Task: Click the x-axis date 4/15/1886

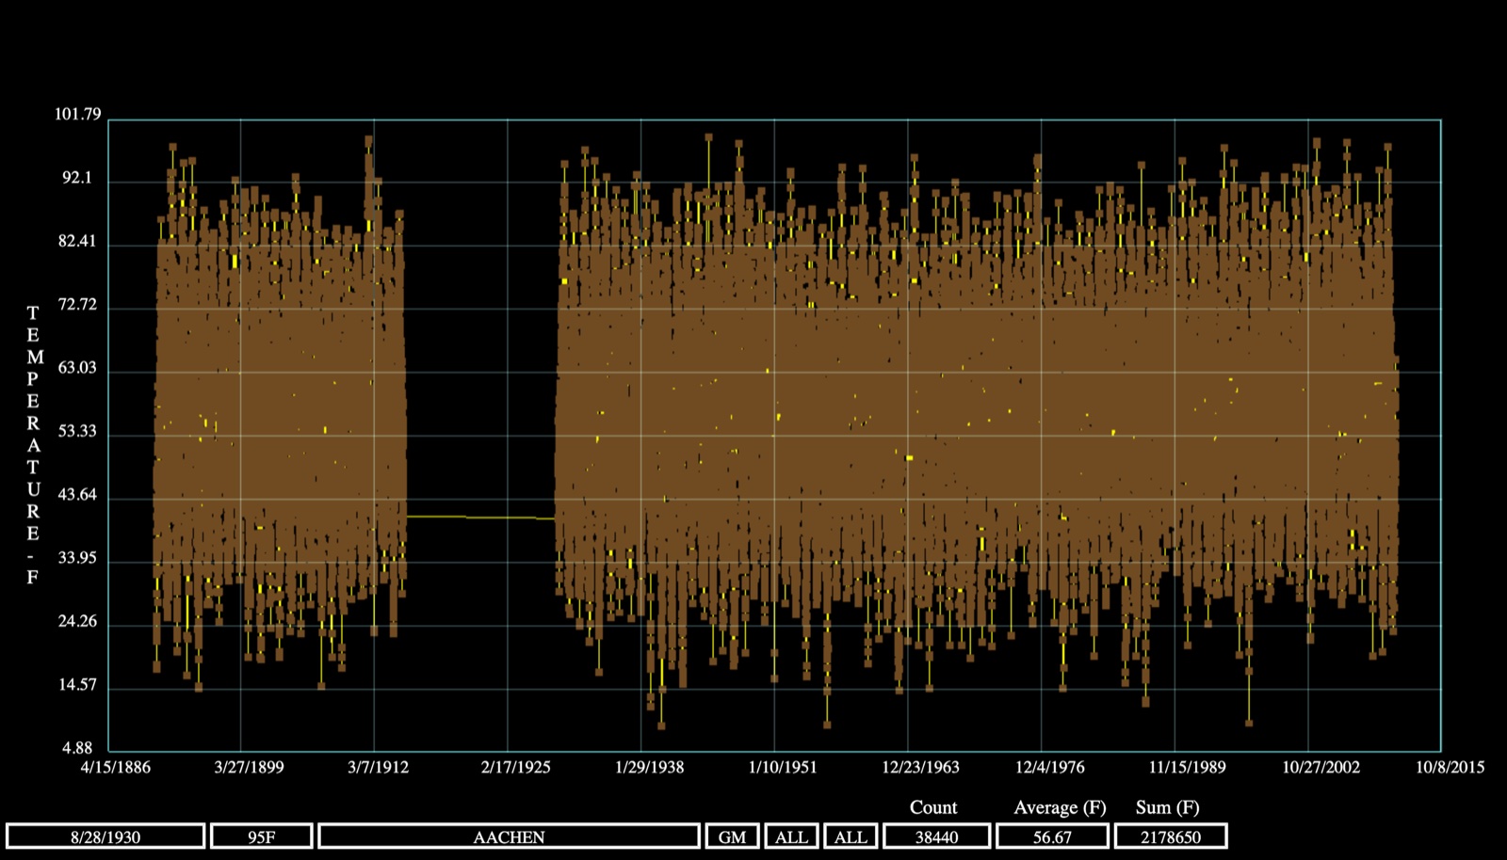Action: pyautogui.click(x=116, y=767)
